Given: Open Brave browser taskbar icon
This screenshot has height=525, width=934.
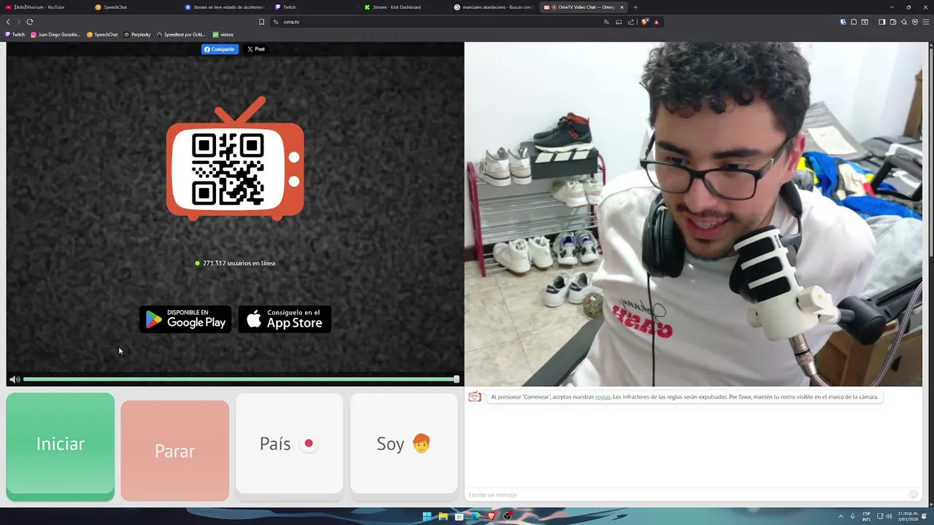Looking at the screenshot, I should (x=491, y=516).
